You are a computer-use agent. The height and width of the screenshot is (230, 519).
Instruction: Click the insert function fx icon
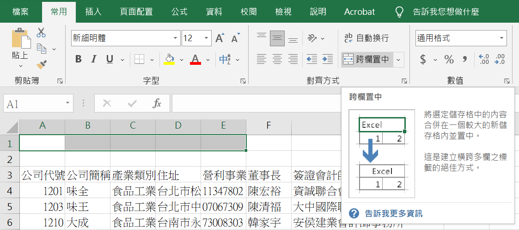[157, 103]
